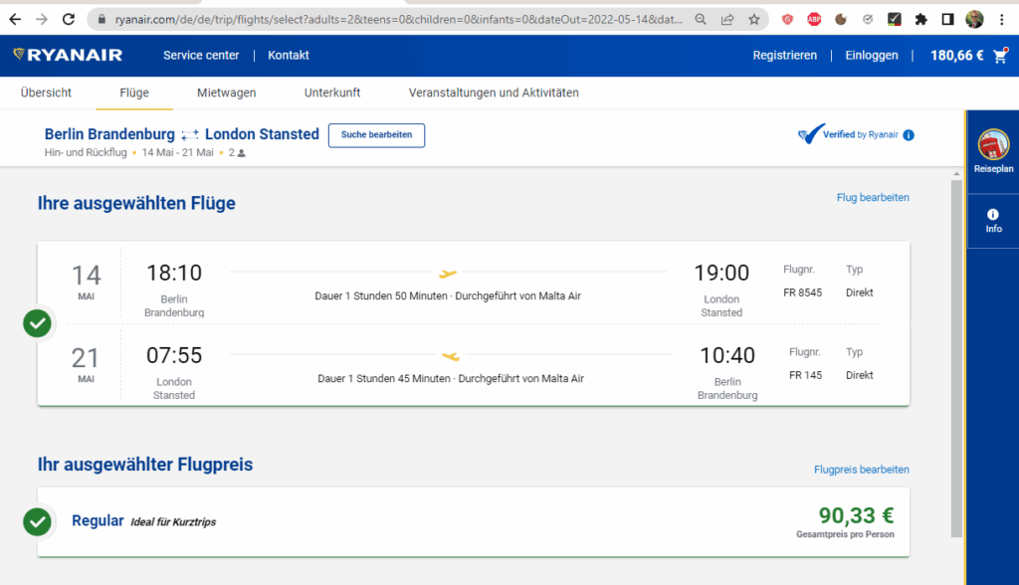Click the Ryanair logo
Viewport: 1019px width, 585px height.
pyautogui.click(x=69, y=56)
